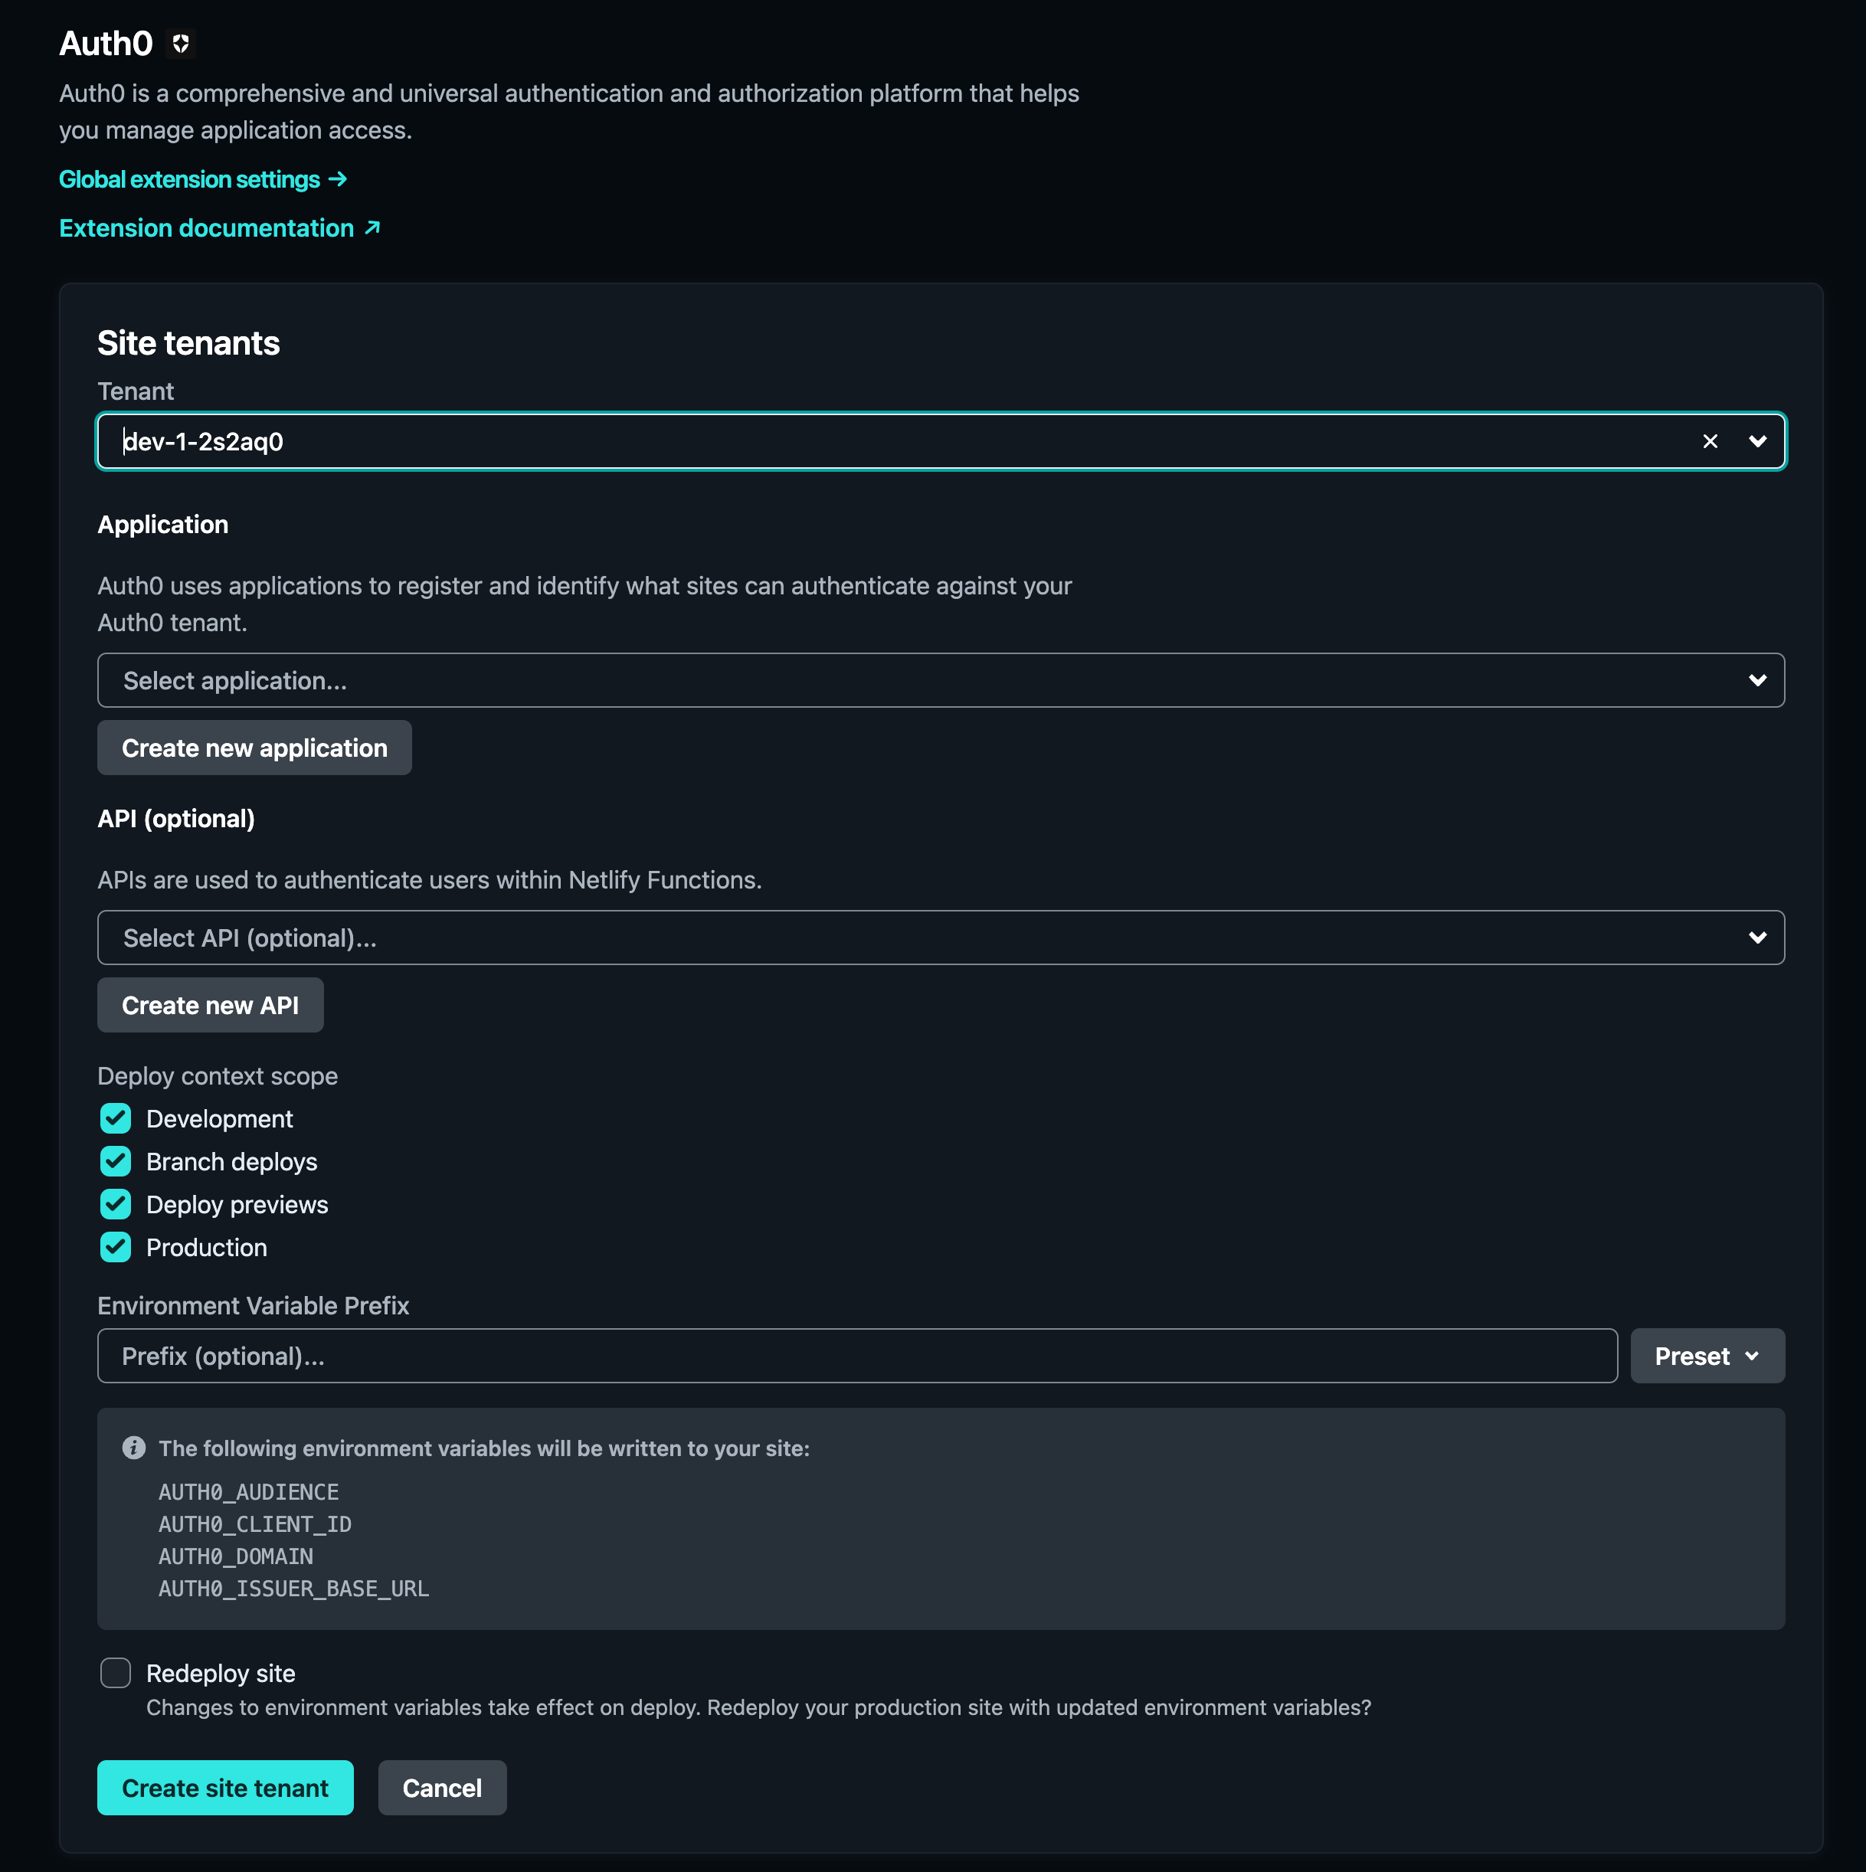Open the Select application dropdown
1866x1872 pixels.
pyautogui.click(x=940, y=680)
